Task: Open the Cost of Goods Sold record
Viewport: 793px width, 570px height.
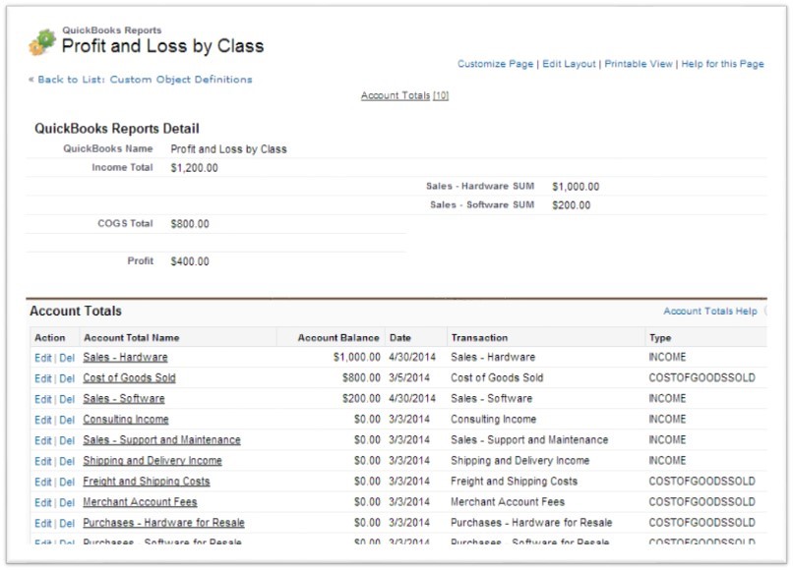Action: [x=129, y=378]
